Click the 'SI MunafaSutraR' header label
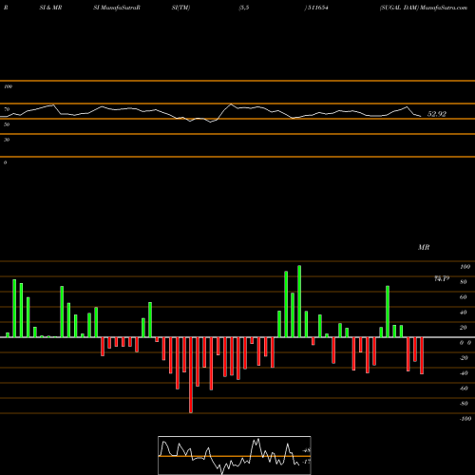This screenshot has height=475, width=475. (x=117, y=8)
